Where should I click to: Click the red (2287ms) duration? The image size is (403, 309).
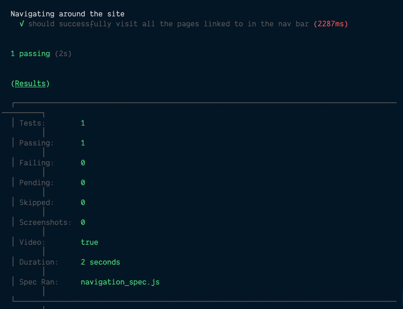pos(331,24)
